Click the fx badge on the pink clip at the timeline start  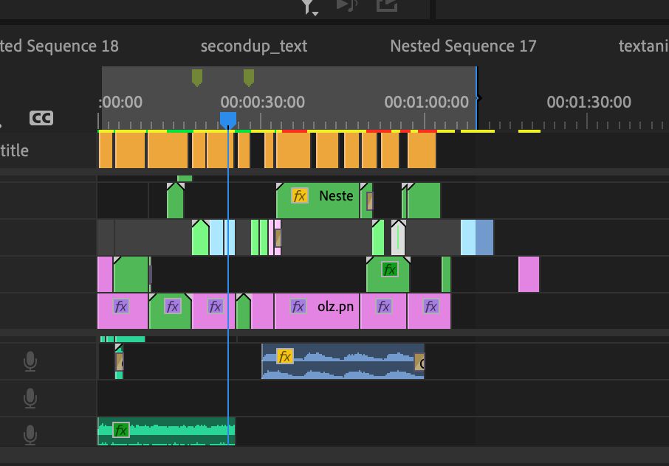click(x=121, y=306)
